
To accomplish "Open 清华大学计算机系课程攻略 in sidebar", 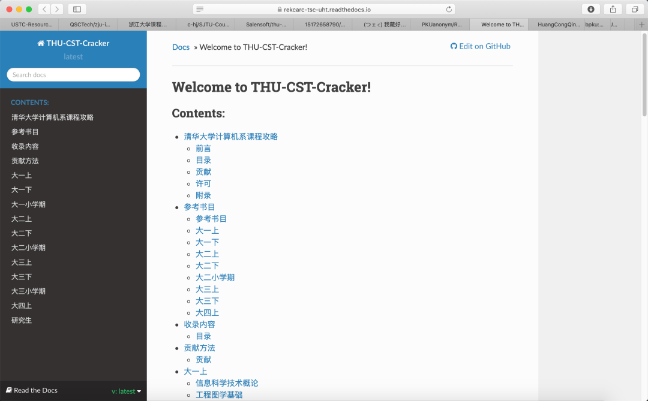I will point(52,117).
